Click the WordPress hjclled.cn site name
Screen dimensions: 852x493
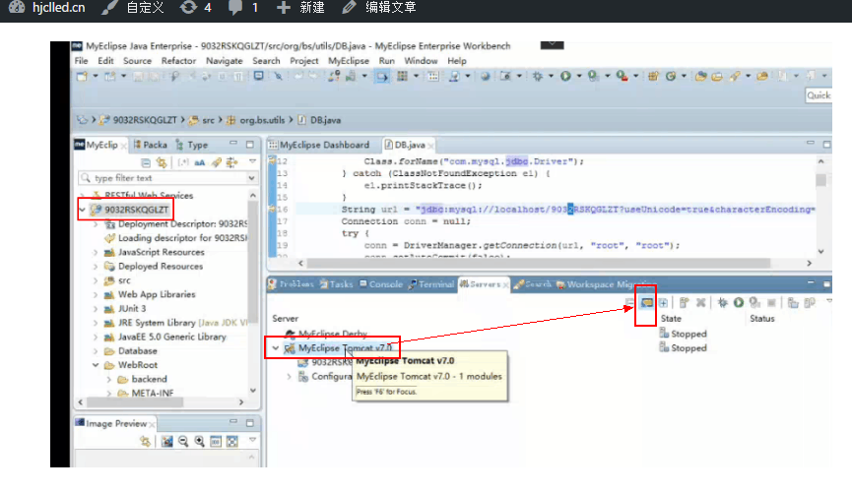click(59, 8)
